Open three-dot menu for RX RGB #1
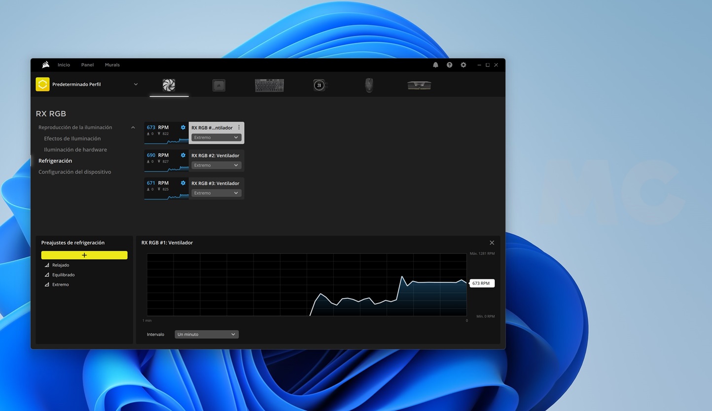The image size is (712, 411). tap(239, 128)
